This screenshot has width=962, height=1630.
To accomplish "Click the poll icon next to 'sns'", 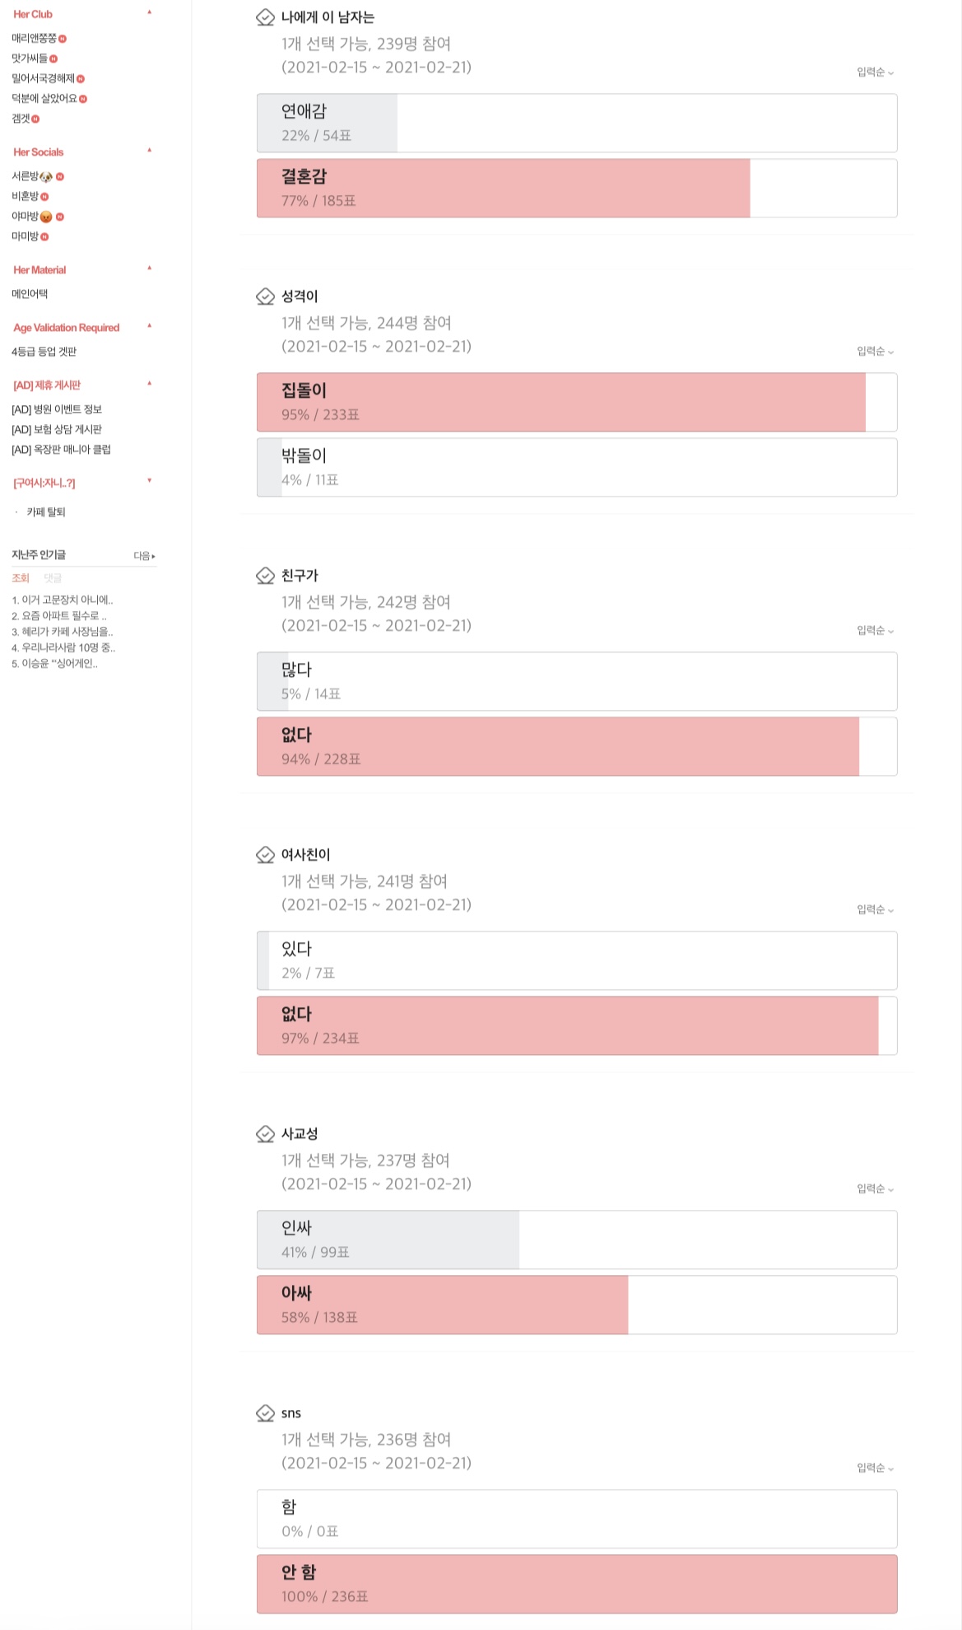I will pyautogui.click(x=265, y=1413).
